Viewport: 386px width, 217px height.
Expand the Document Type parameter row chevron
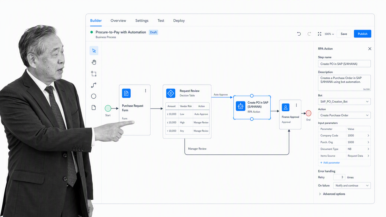tap(368, 149)
